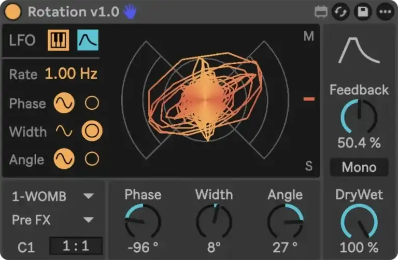Adjust the Feedback knob
The height and width of the screenshot is (260, 398).
click(x=359, y=117)
